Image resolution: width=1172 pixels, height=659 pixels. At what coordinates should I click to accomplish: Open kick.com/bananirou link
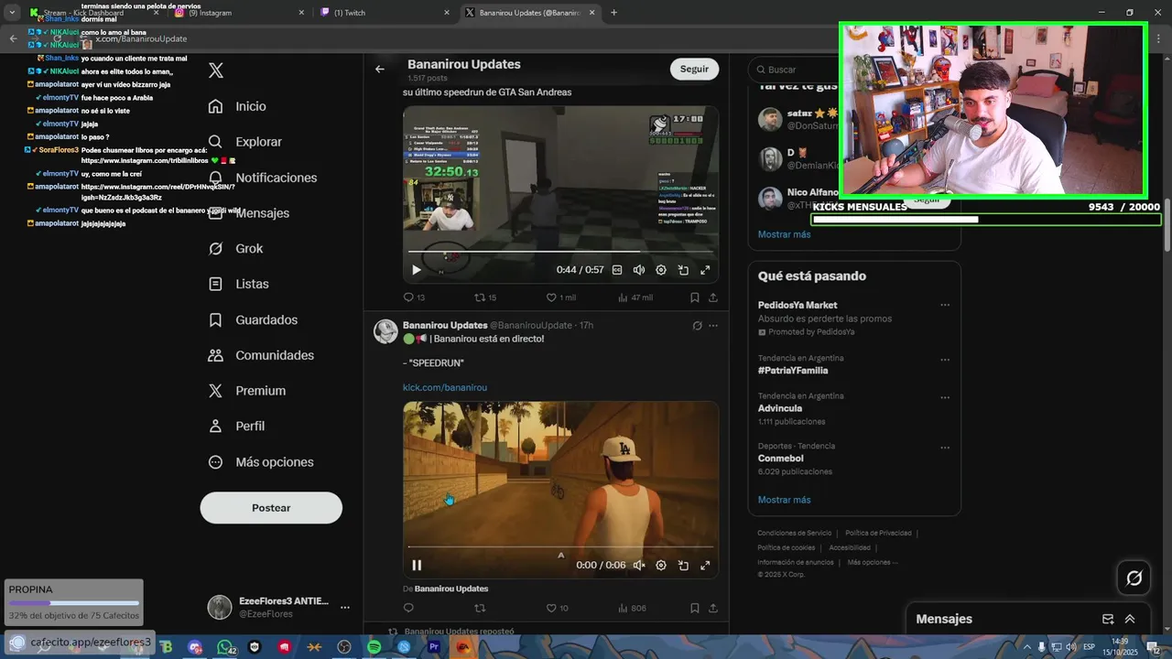click(445, 388)
